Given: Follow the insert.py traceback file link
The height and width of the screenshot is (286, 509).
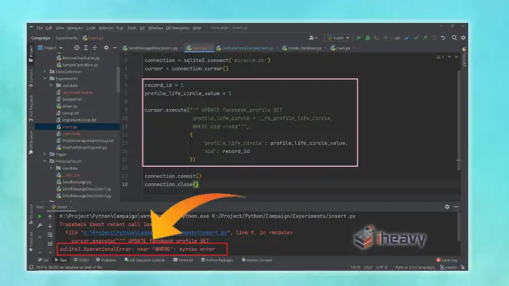Looking at the screenshot, I should [x=155, y=233].
